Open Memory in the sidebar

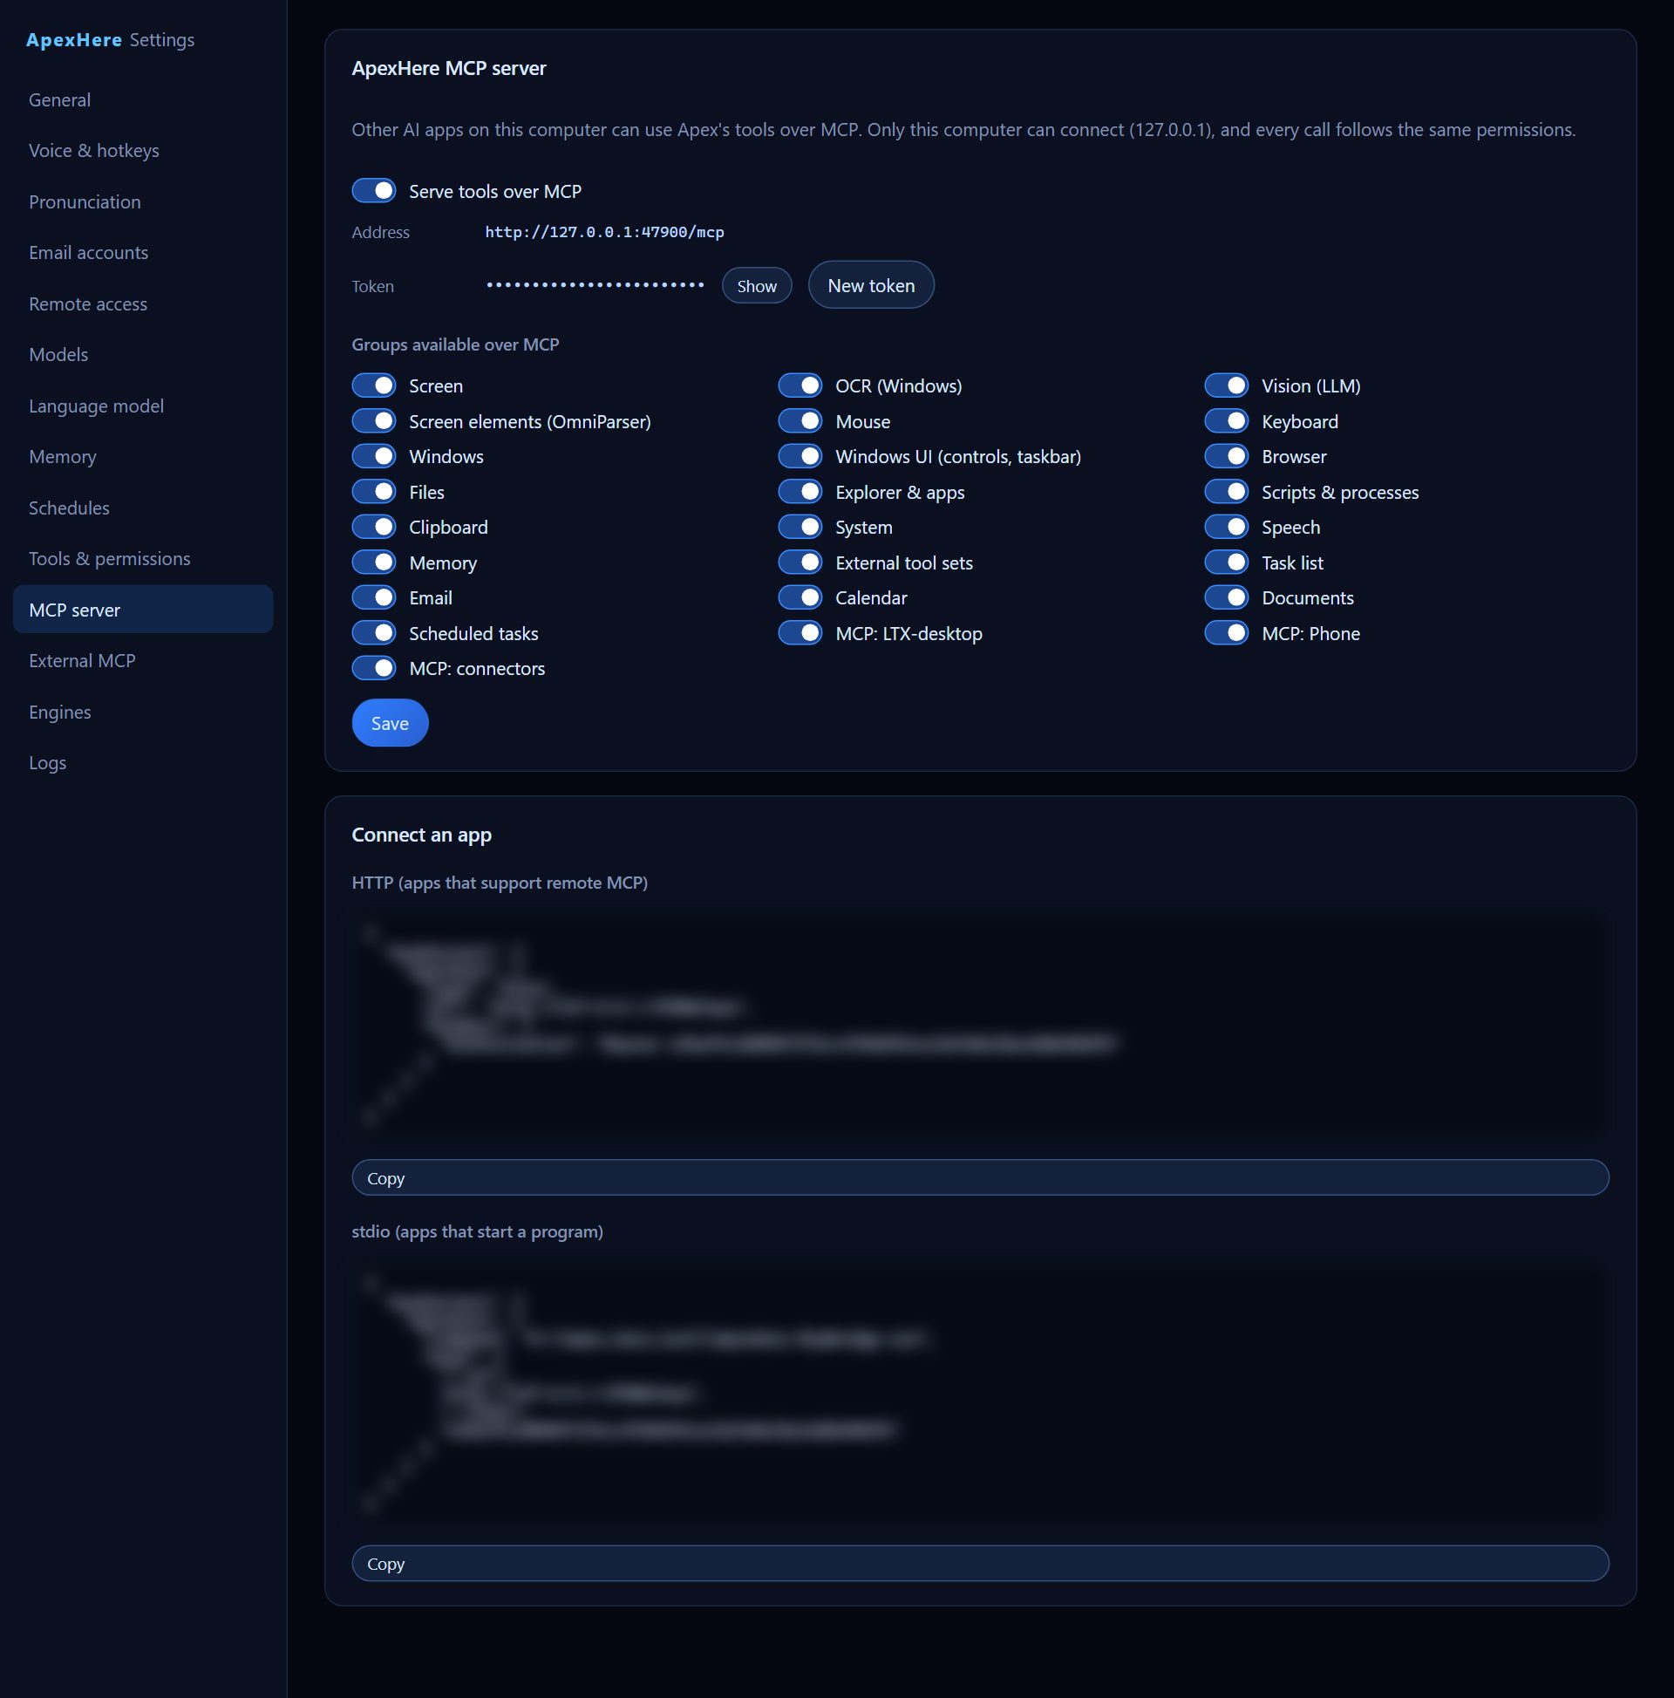142,457
